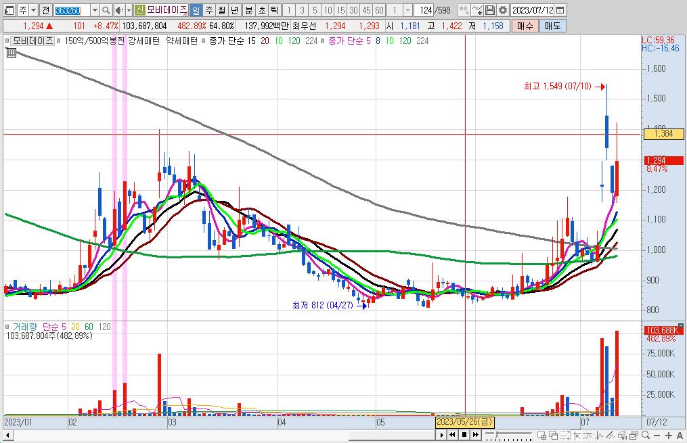687x443 pixels.
Task: Click the dotted line chart icon
Action: (564, 435)
